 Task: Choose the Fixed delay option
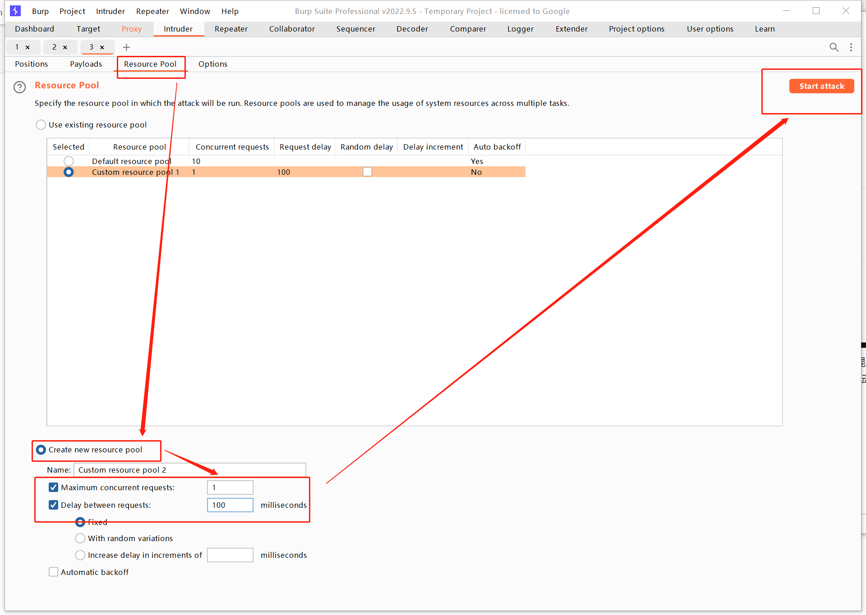point(80,522)
